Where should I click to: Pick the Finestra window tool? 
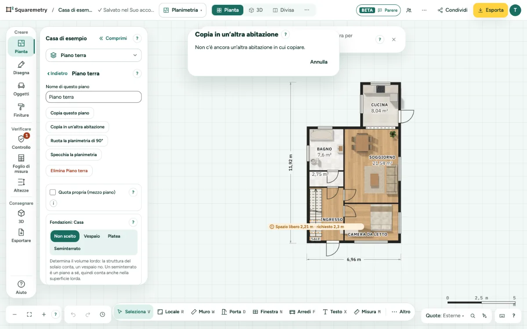268,312
